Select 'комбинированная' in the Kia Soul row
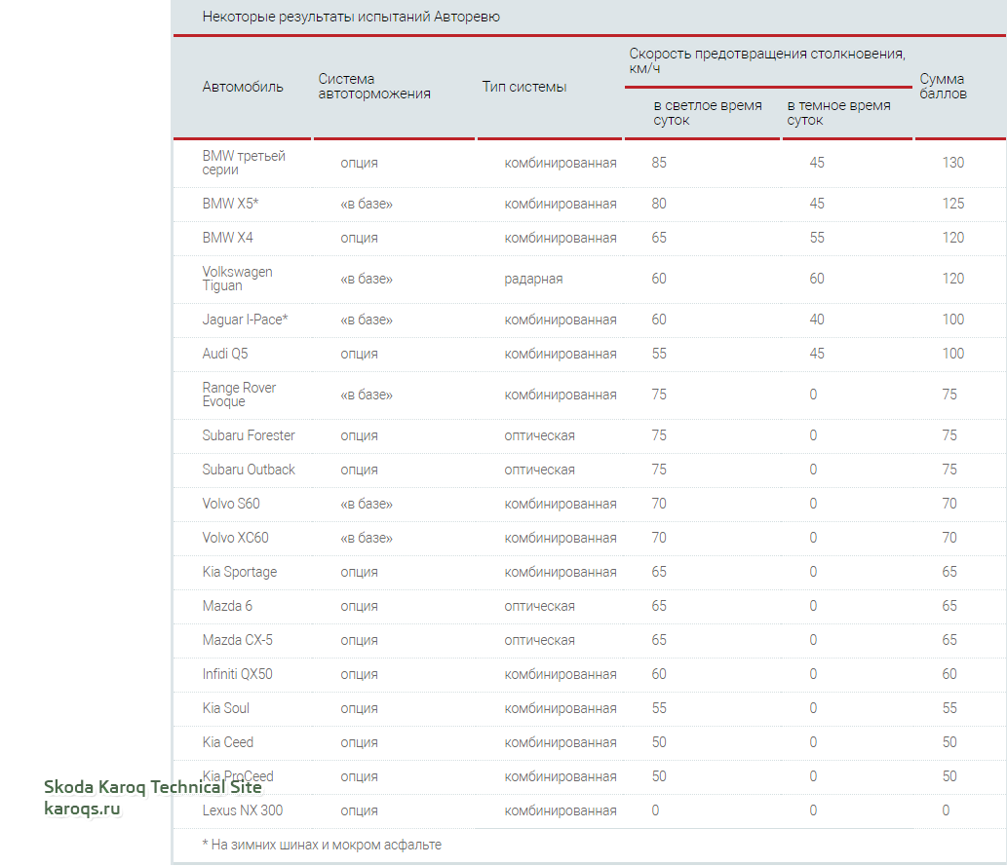 (560, 709)
